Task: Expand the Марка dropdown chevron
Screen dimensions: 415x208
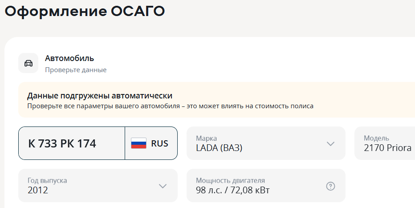Action: [x=330, y=143]
